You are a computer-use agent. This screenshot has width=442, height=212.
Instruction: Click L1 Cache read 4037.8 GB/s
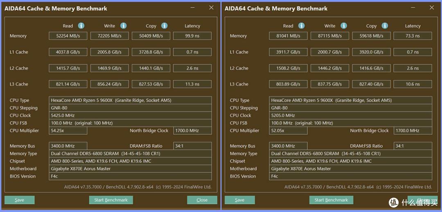coord(68,52)
